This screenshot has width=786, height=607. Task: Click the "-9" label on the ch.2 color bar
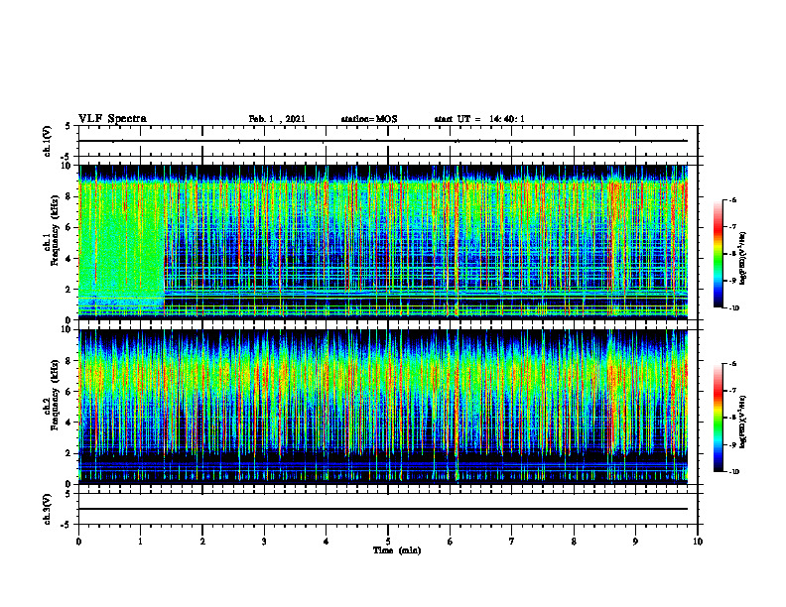(732, 444)
